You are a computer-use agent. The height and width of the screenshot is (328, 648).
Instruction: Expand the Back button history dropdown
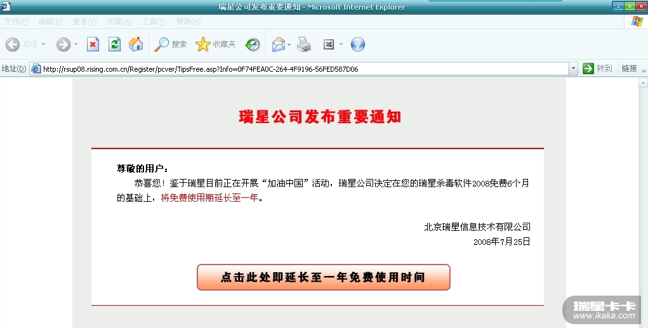coord(43,44)
